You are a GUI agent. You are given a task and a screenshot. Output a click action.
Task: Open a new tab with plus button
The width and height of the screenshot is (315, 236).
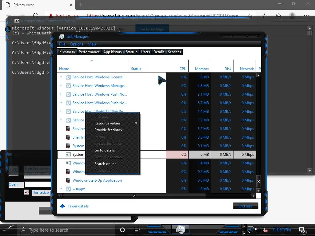pos(81,5)
